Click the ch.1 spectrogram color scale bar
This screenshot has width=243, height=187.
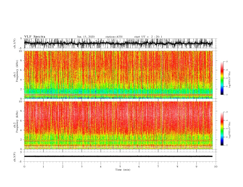pyautogui.click(x=222, y=78)
